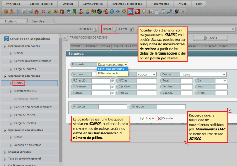Click Cancelar in search dialog

pyautogui.click(x=165, y=118)
